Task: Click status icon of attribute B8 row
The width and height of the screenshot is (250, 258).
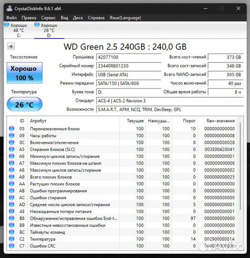Action: [x=11, y=218]
